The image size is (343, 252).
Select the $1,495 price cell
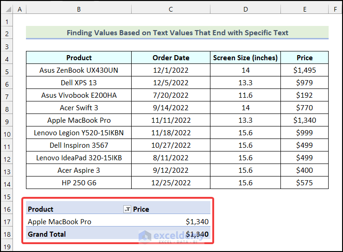coord(305,70)
